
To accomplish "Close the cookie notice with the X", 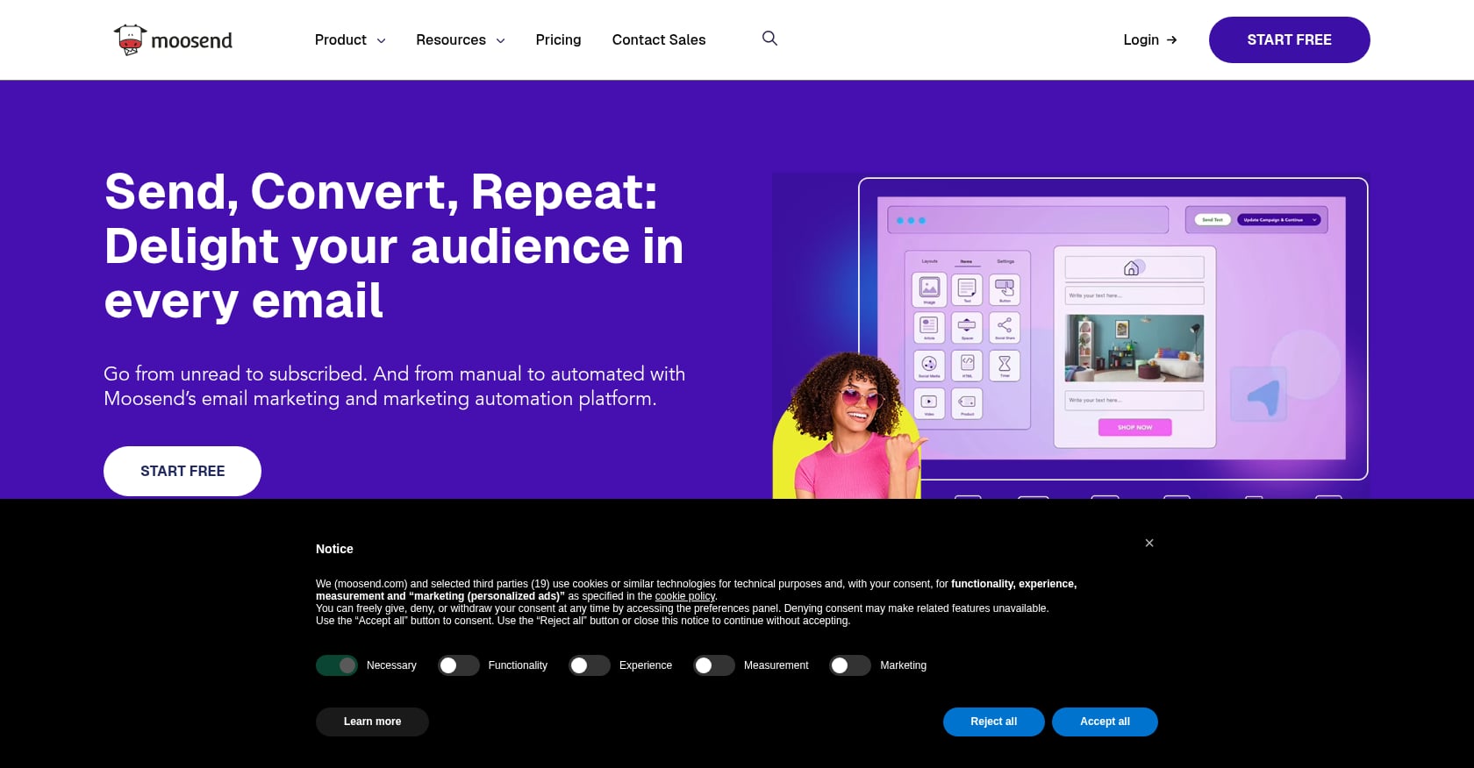I will click(x=1149, y=543).
